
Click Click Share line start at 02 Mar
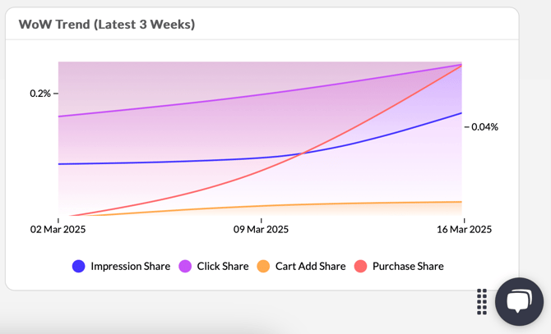[x=59, y=117]
